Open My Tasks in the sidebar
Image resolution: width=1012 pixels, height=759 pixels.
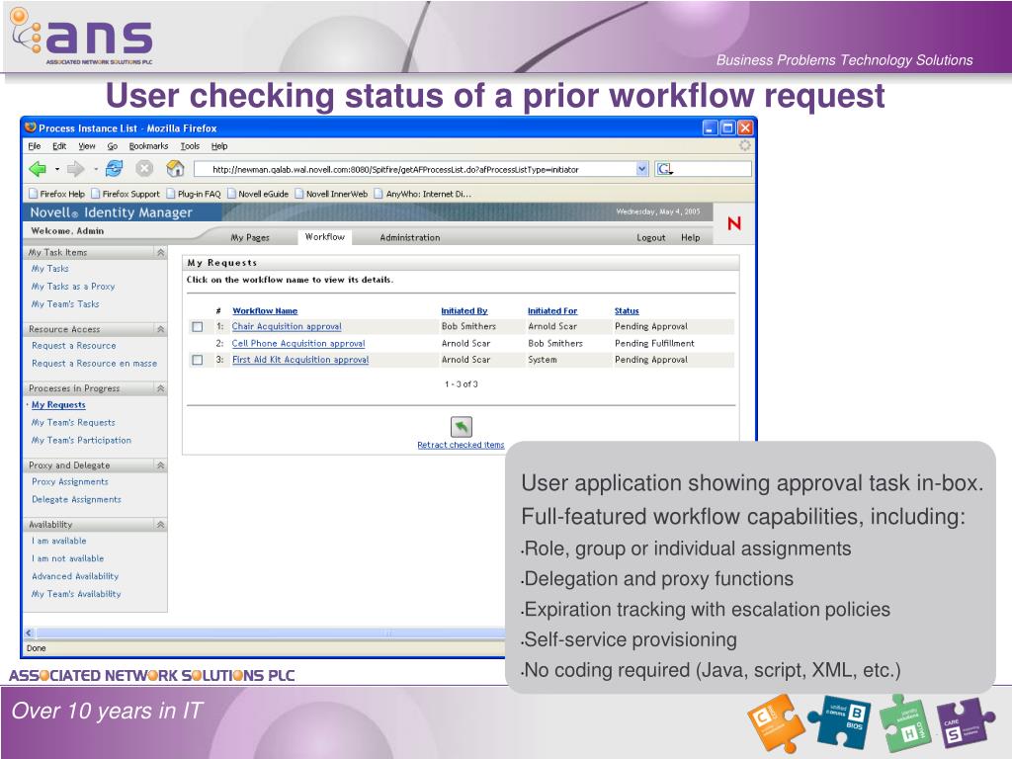click(49, 269)
